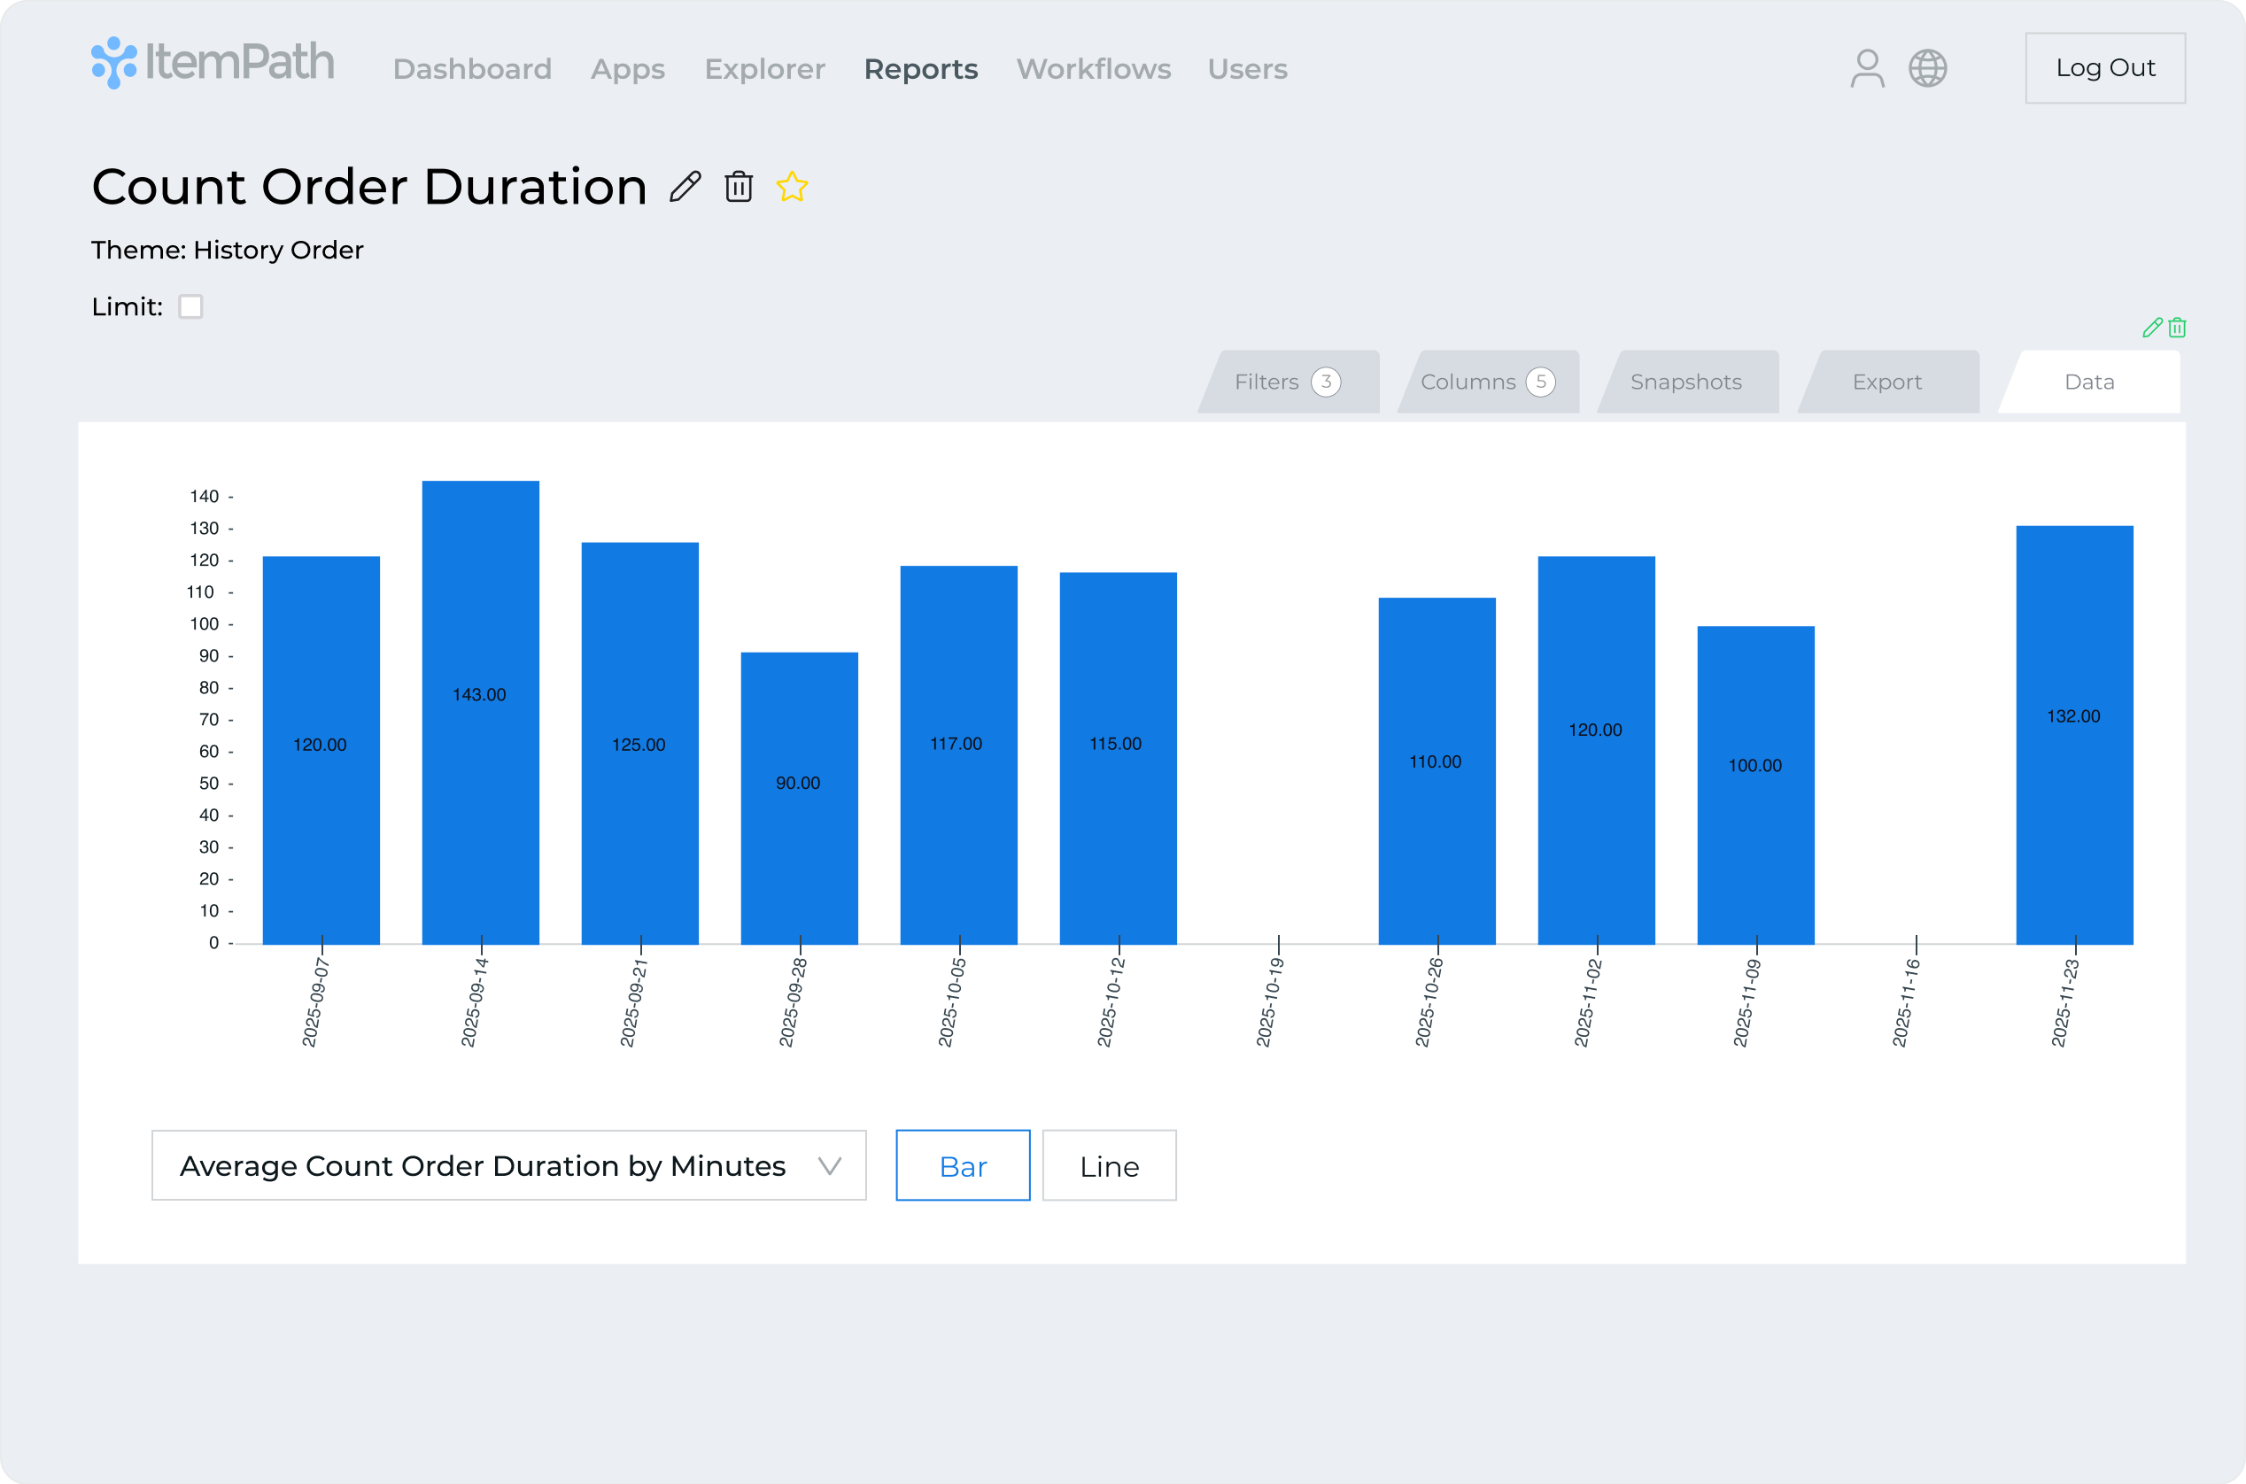The height and width of the screenshot is (1484, 2246).
Task: Toggle the yellow favorite star icon
Action: [x=791, y=187]
